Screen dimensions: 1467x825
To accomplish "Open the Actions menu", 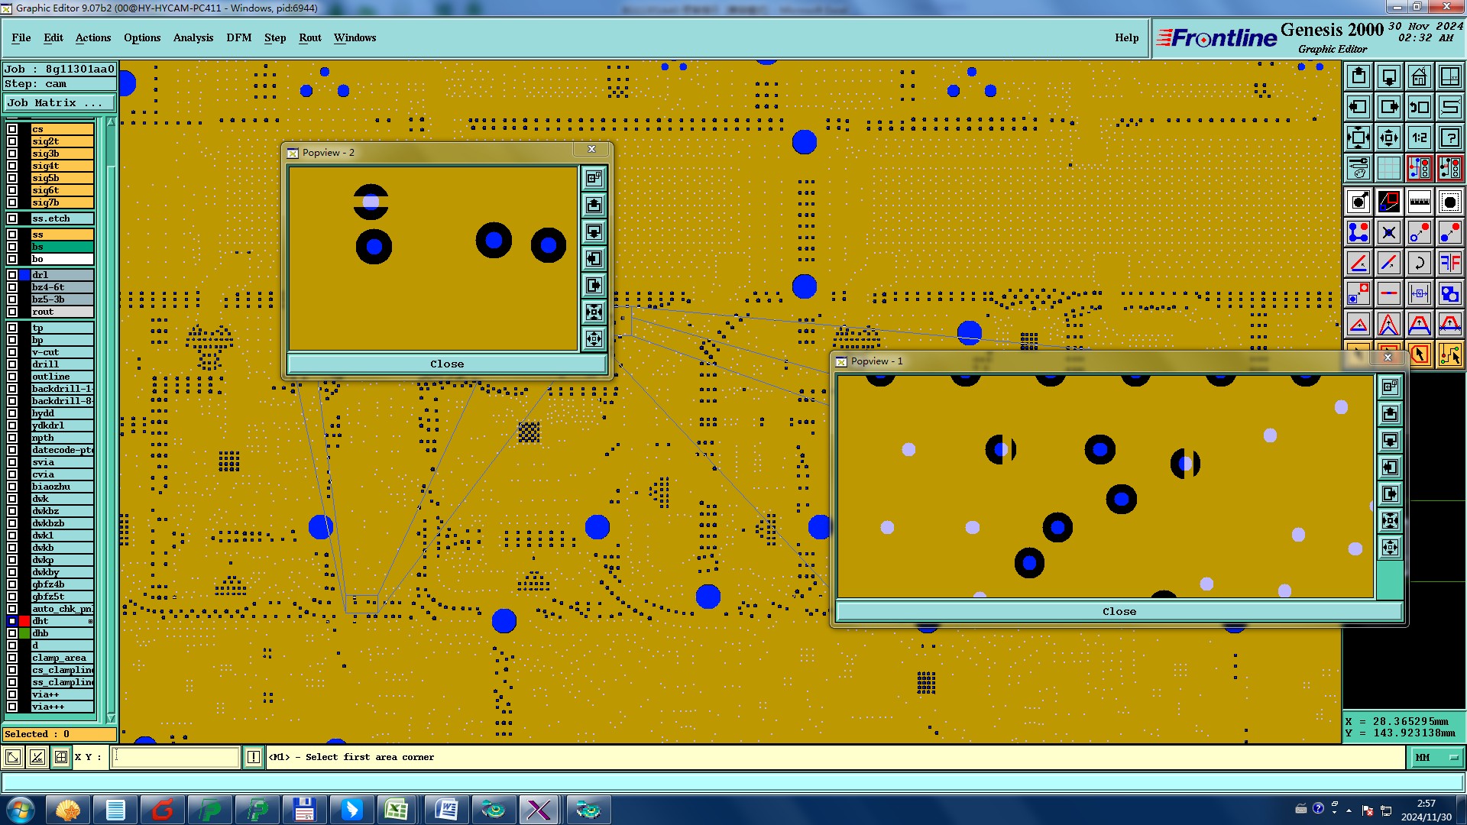I will click(x=93, y=37).
